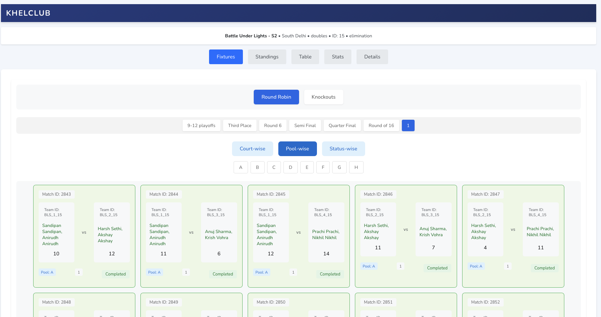Filter fixtures by pool D

coord(290,167)
